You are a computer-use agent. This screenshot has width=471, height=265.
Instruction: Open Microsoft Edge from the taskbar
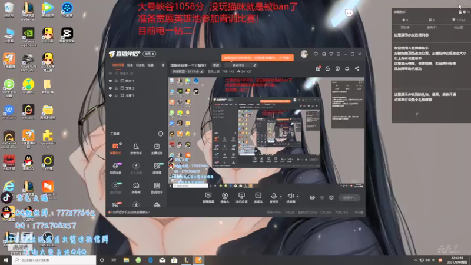pos(151,260)
